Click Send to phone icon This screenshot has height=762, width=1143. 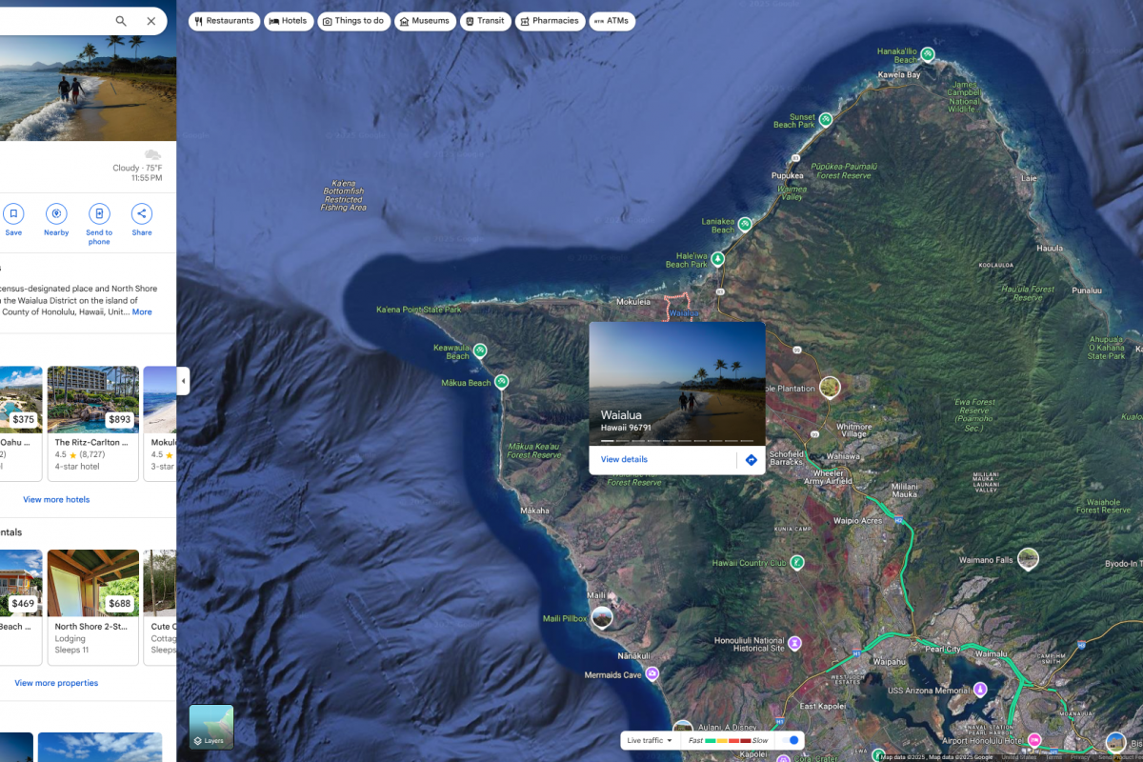click(x=99, y=214)
